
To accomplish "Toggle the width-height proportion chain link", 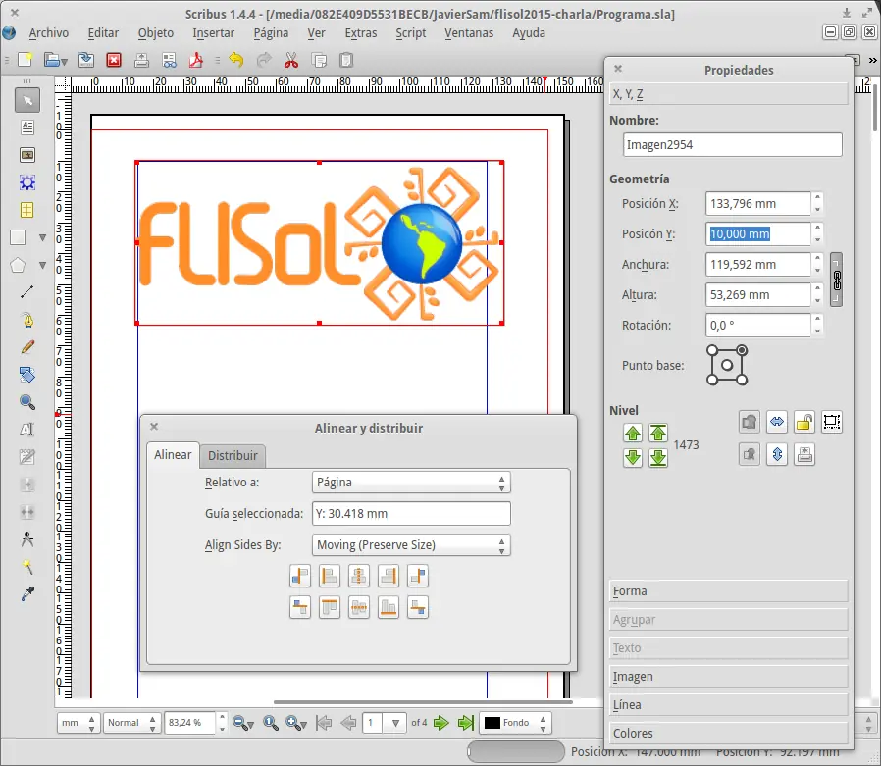I will [837, 280].
